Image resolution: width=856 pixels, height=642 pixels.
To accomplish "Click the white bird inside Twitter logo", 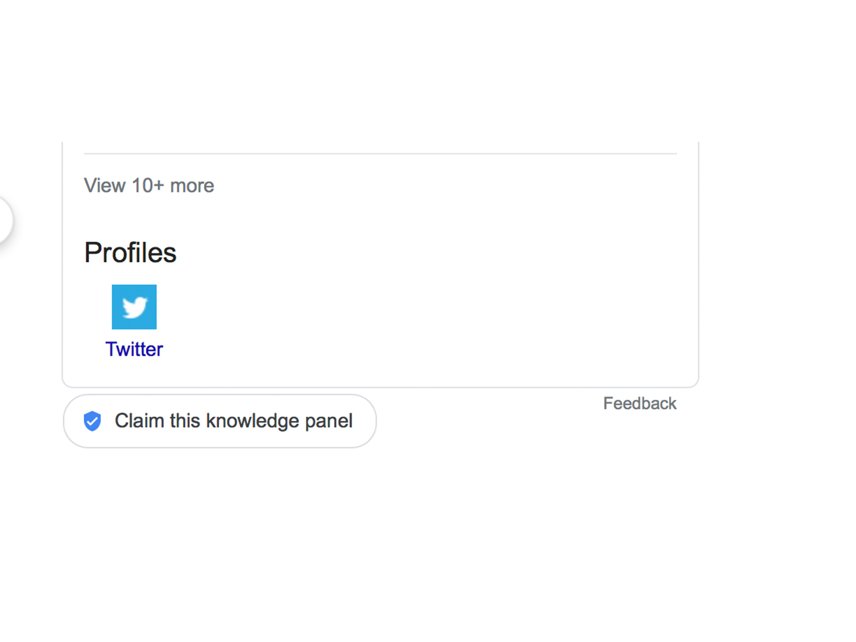I will (x=135, y=308).
